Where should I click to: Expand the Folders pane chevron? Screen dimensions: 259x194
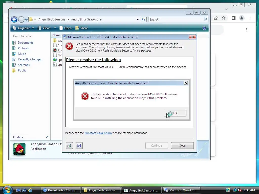[47, 137]
